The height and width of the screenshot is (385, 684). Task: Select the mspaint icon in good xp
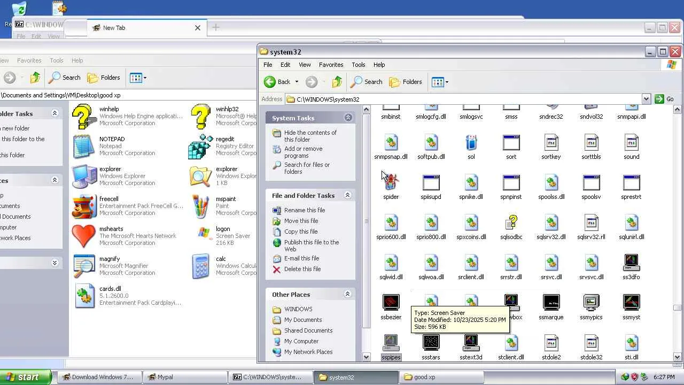200,206
